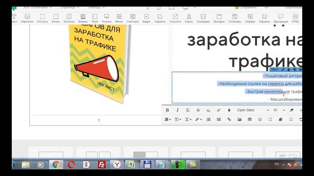Toggle strikethrough formatting
This screenshot has height=176, width=314.
[x=198, y=110]
